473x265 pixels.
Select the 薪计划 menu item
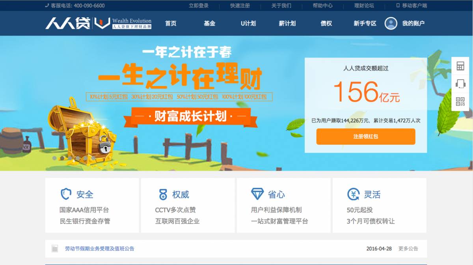[287, 23]
